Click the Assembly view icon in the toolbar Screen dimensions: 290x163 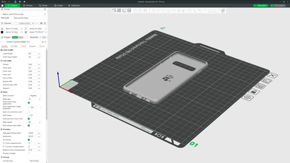point(223,10)
